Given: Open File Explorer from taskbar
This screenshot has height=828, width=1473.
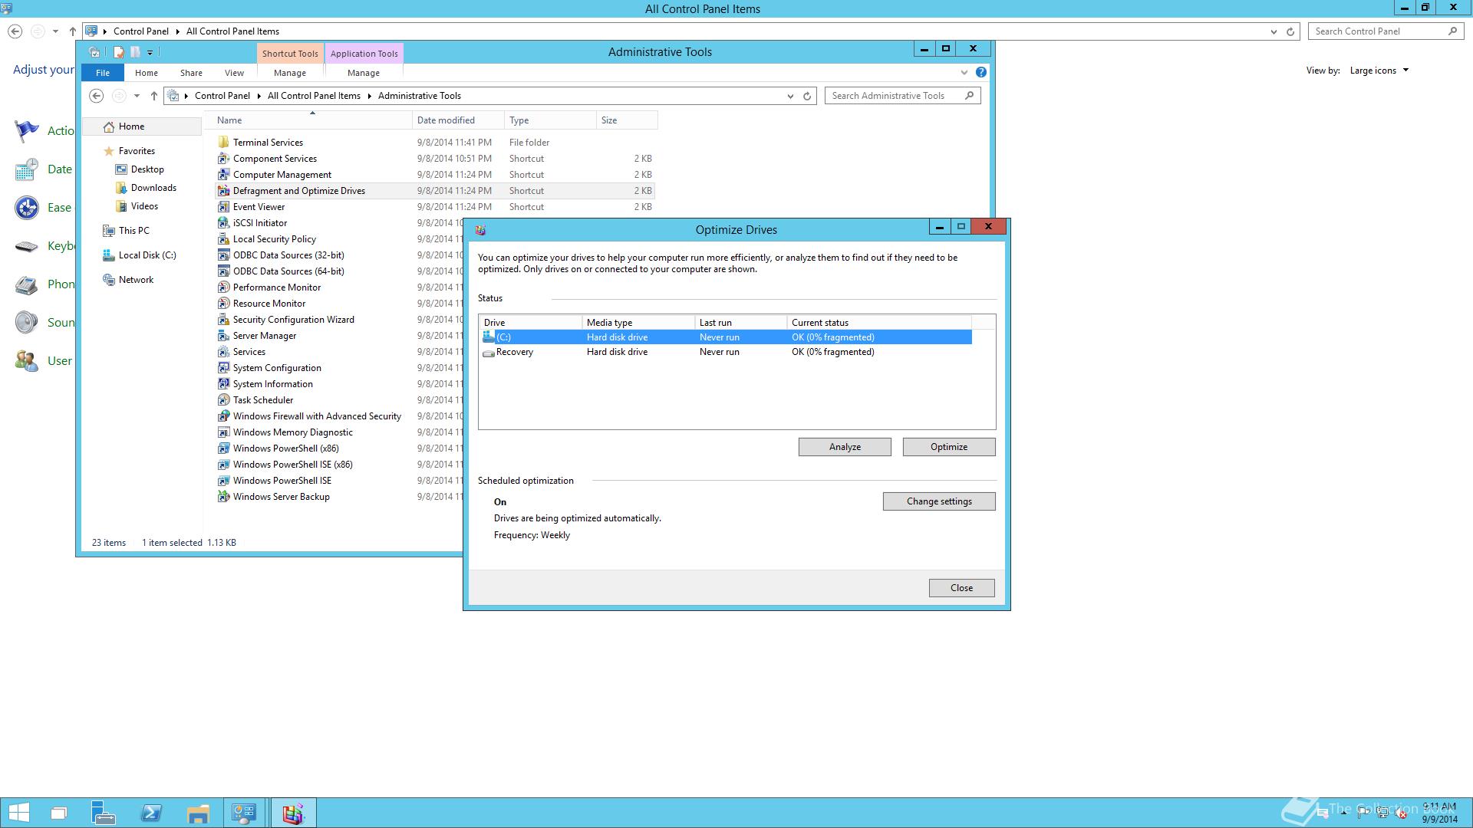Looking at the screenshot, I should click(x=198, y=813).
